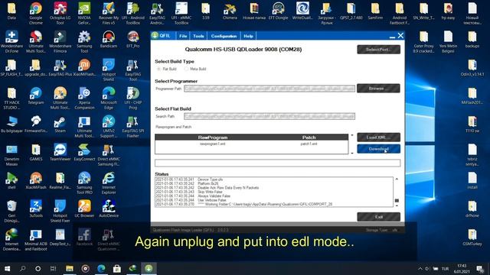The width and height of the screenshot is (490, 275).
Task: Open File Explorer from the taskbar
Action: pyautogui.click(x=70, y=268)
